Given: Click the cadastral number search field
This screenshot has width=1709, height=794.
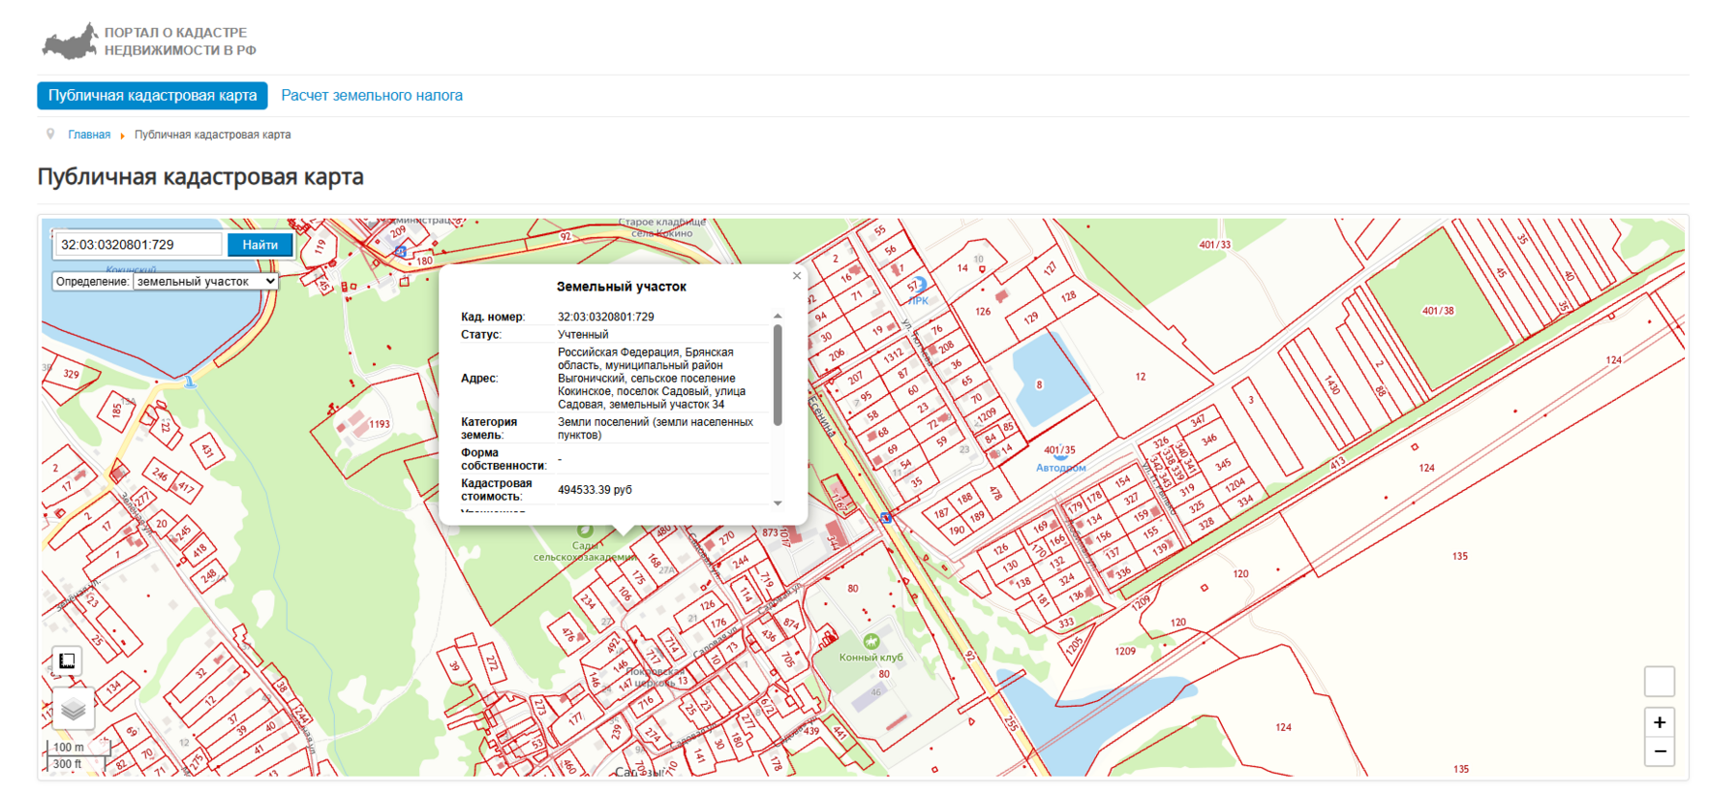Looking at the screenshot, I should click(138, 245).
